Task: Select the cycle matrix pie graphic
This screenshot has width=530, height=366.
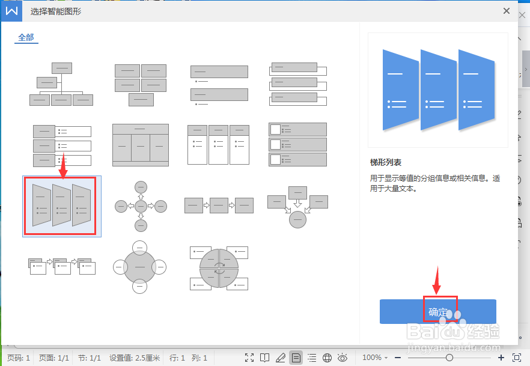Action: pyautogui.click(x=219, y=267)
